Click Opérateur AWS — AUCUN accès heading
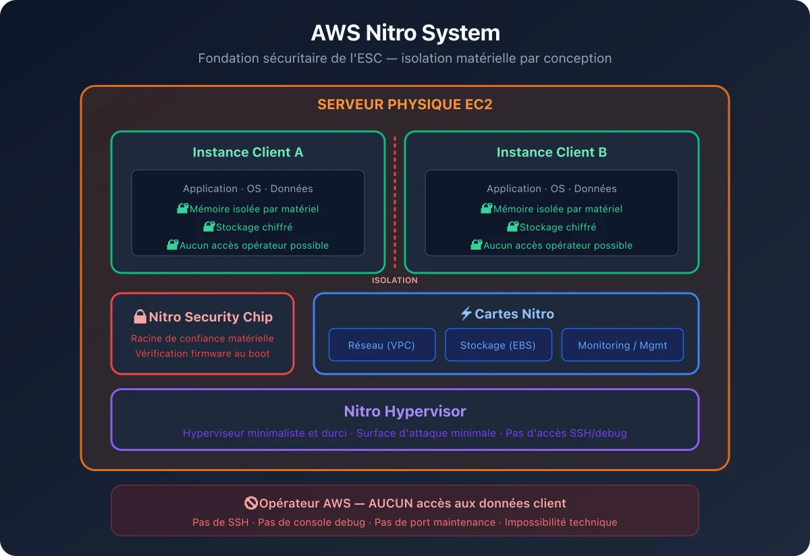The image size is (810, 556). pyautogui.click(x=412, y=503)
